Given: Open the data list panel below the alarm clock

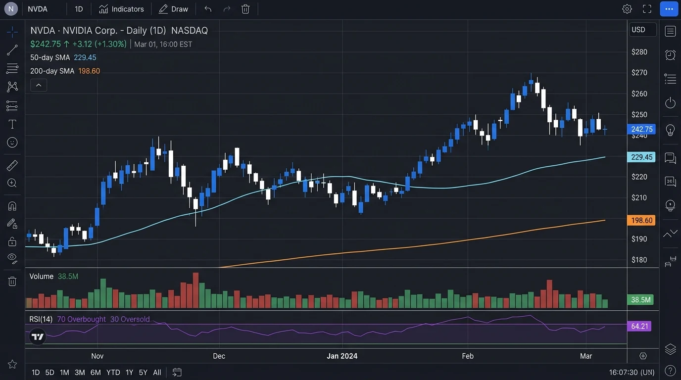Looking at the screenshot, I should 671,79.
